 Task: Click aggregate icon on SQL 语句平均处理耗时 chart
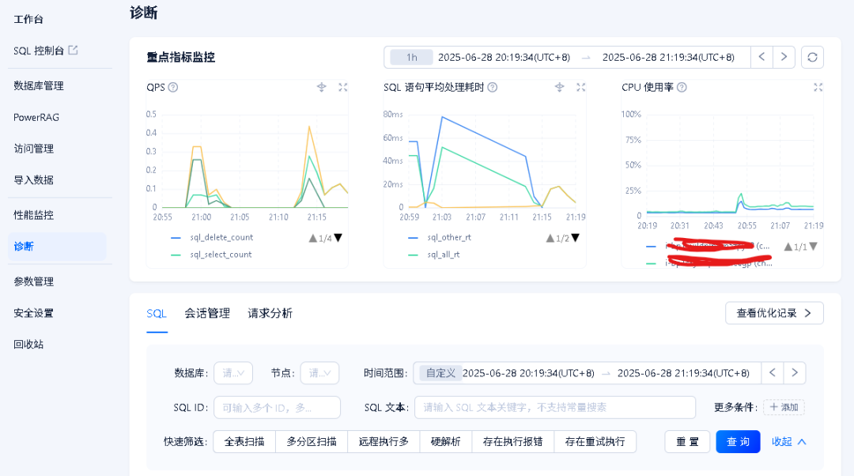tap(559, 87)
